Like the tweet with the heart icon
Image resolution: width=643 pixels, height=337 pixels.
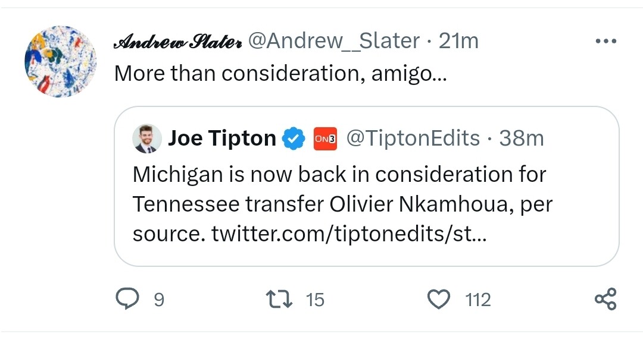click(439, 299)
